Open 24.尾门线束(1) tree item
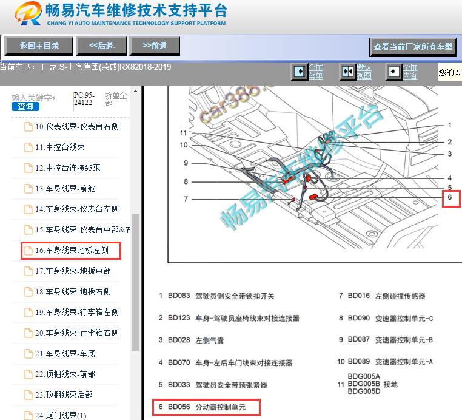Viewport: 462px width, 420px height. pos(61,415)
